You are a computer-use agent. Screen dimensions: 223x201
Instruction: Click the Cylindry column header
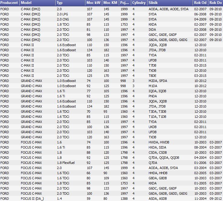click(x=139, y=3)
